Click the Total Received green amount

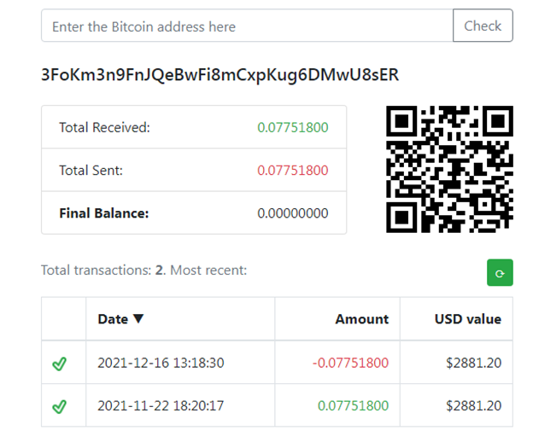[x=293, y=127]
